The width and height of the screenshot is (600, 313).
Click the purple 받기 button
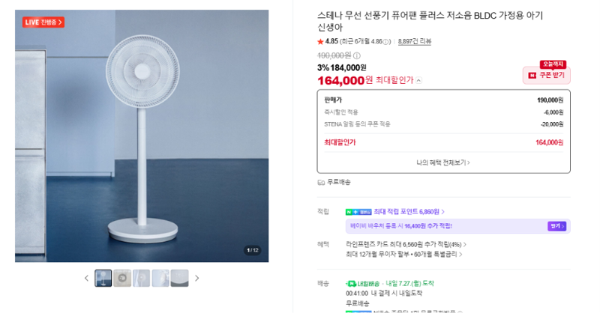coord(556,226)
